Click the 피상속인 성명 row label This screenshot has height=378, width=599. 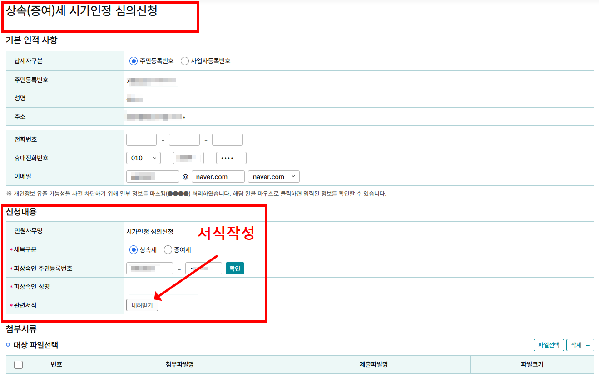31,287
